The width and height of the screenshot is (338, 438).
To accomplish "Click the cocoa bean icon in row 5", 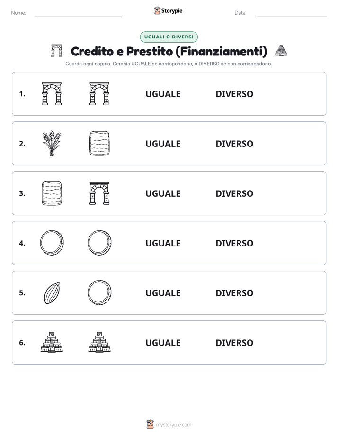I will [52, 293].
